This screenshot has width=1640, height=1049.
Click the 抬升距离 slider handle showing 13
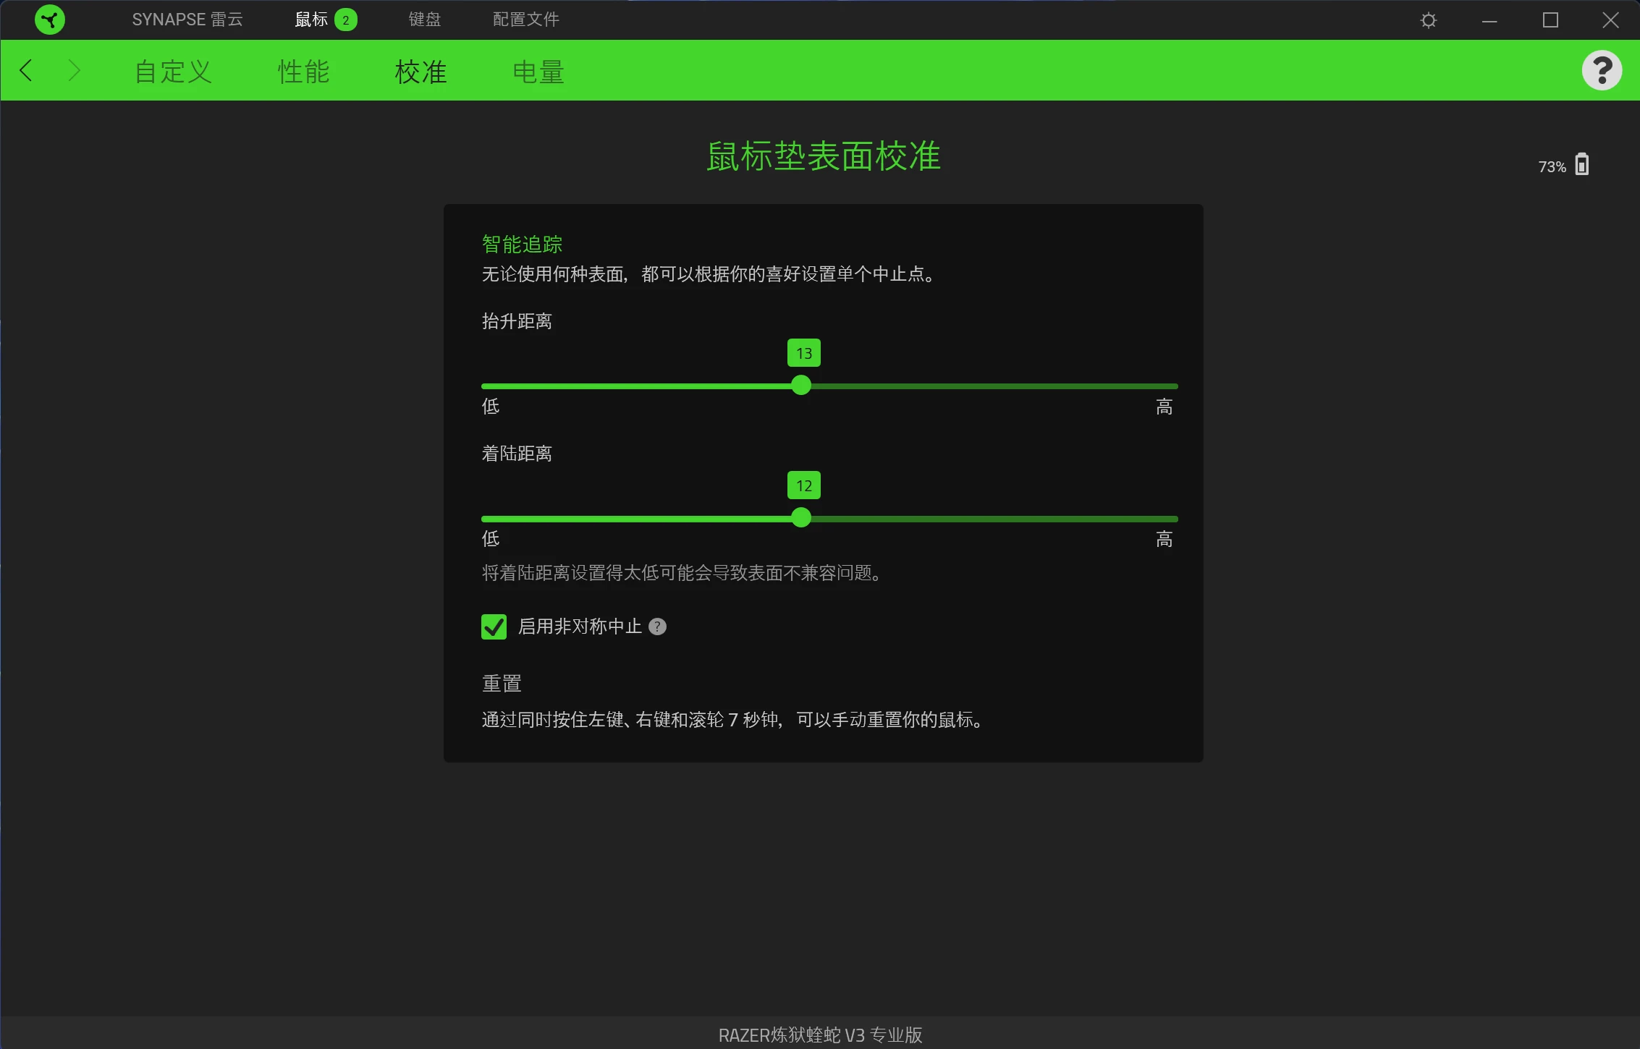pyautogui.click(x=802, y=386)
